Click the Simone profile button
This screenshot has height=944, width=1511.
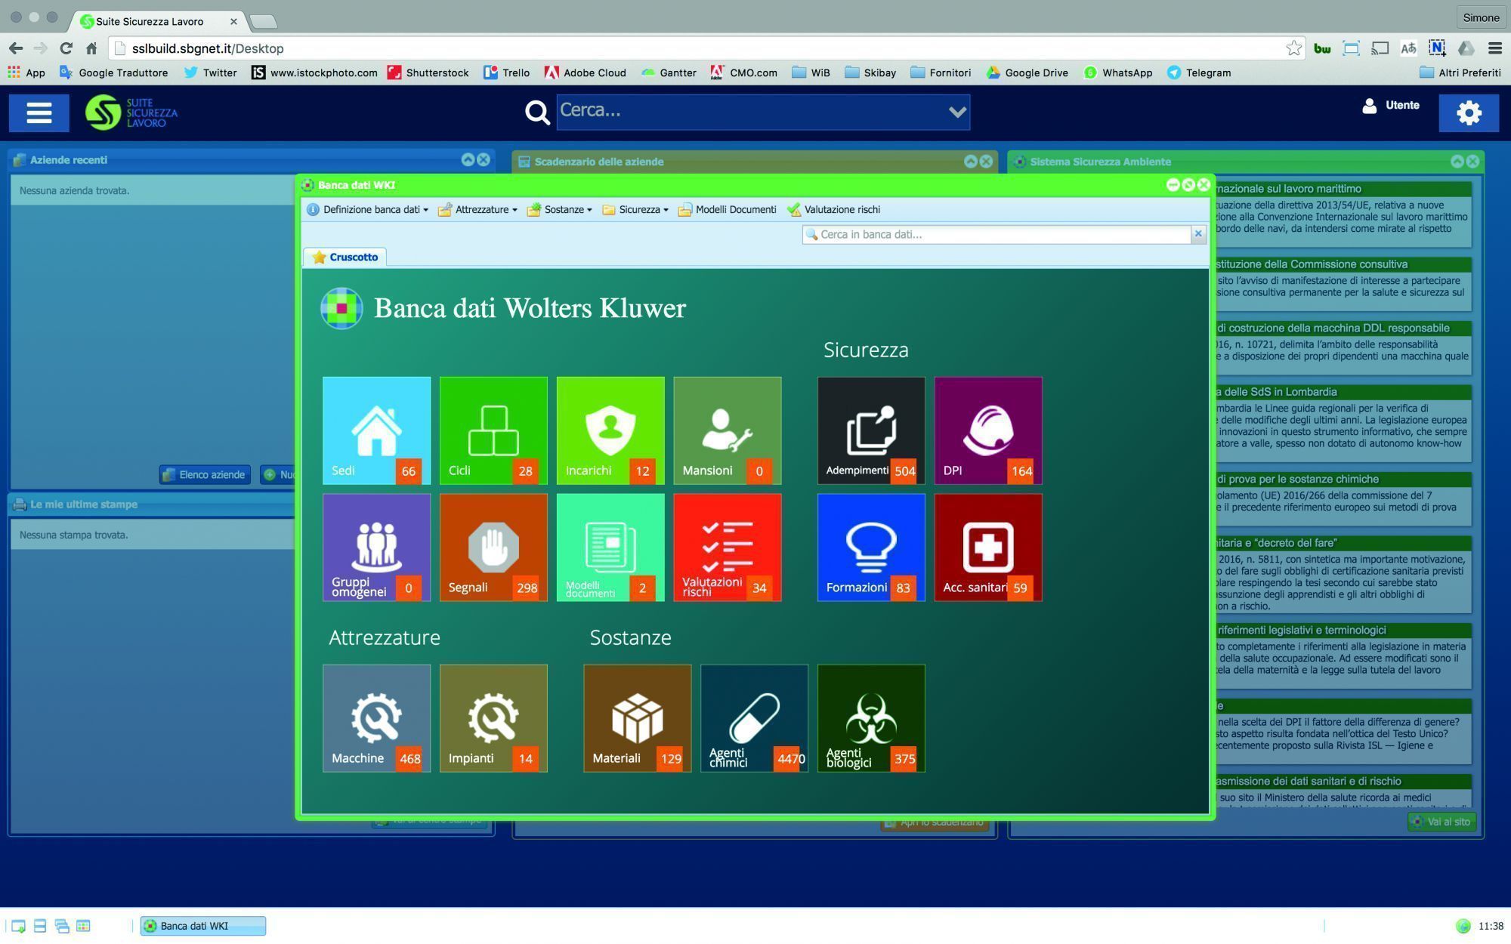1480,18
